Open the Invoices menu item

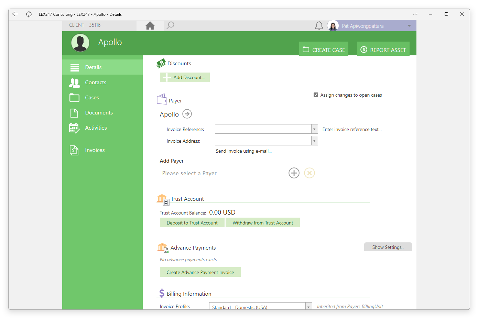pyautogui.click(x=102, y=150)
